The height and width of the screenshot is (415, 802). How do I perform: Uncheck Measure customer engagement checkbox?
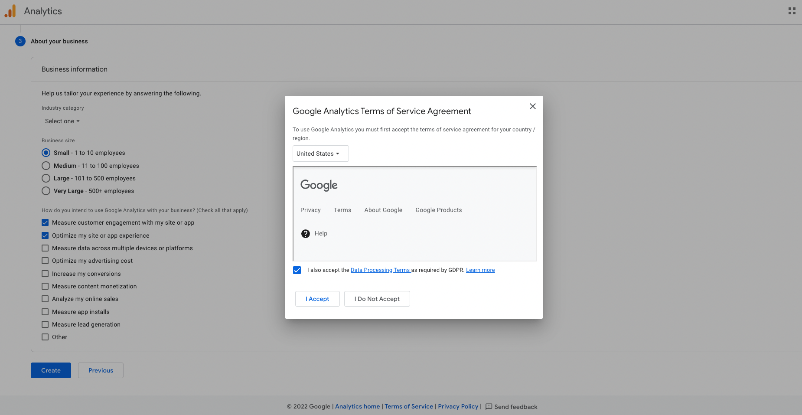pyautogui.click(x=45, y=222)
